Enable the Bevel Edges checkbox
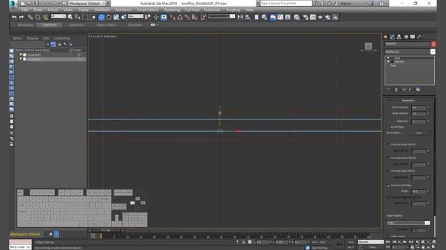The image size is (446, 250). [388, 127]
